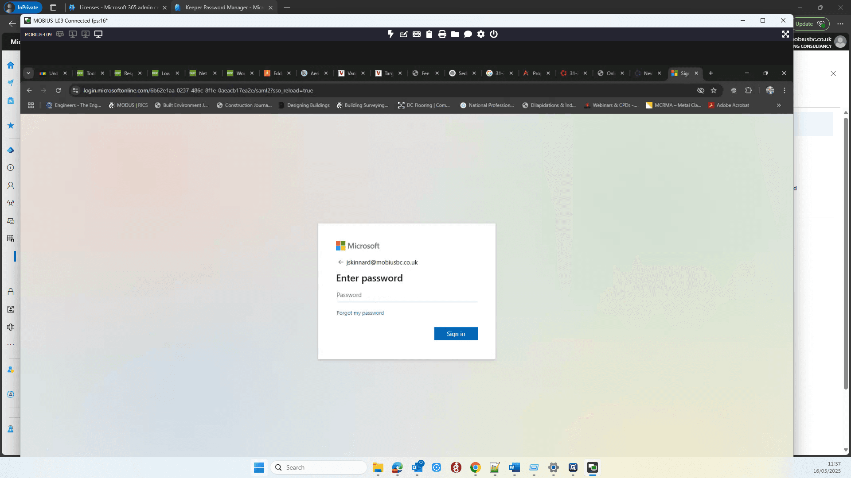851x478 pixels.
Task: Open the bookmarks apps grid button
Action: pyautogui.click(x=31, y=105)
